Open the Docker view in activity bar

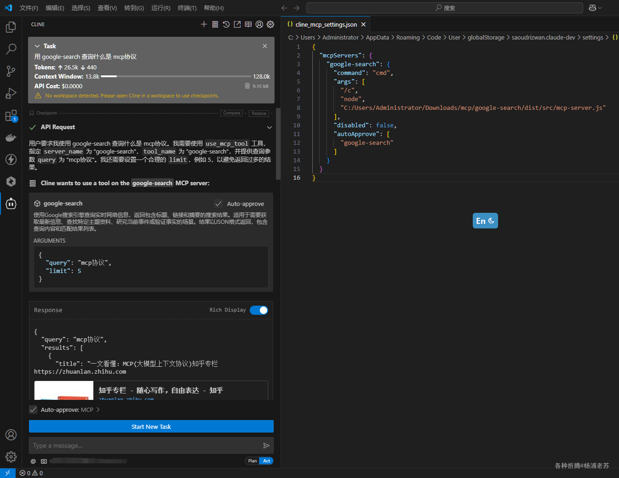(x=11, y=137)
